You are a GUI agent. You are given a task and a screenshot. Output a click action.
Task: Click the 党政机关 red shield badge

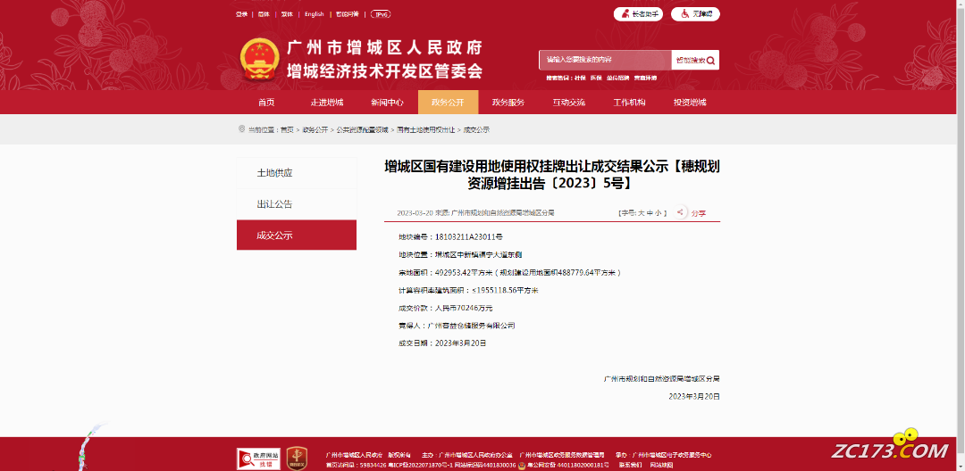298,459
